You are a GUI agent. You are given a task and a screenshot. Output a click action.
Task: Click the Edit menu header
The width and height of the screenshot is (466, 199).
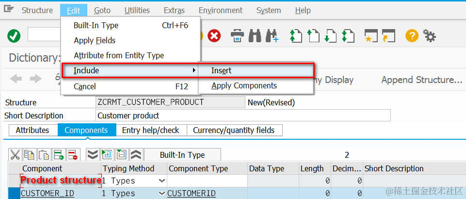[x=73, y=10]
